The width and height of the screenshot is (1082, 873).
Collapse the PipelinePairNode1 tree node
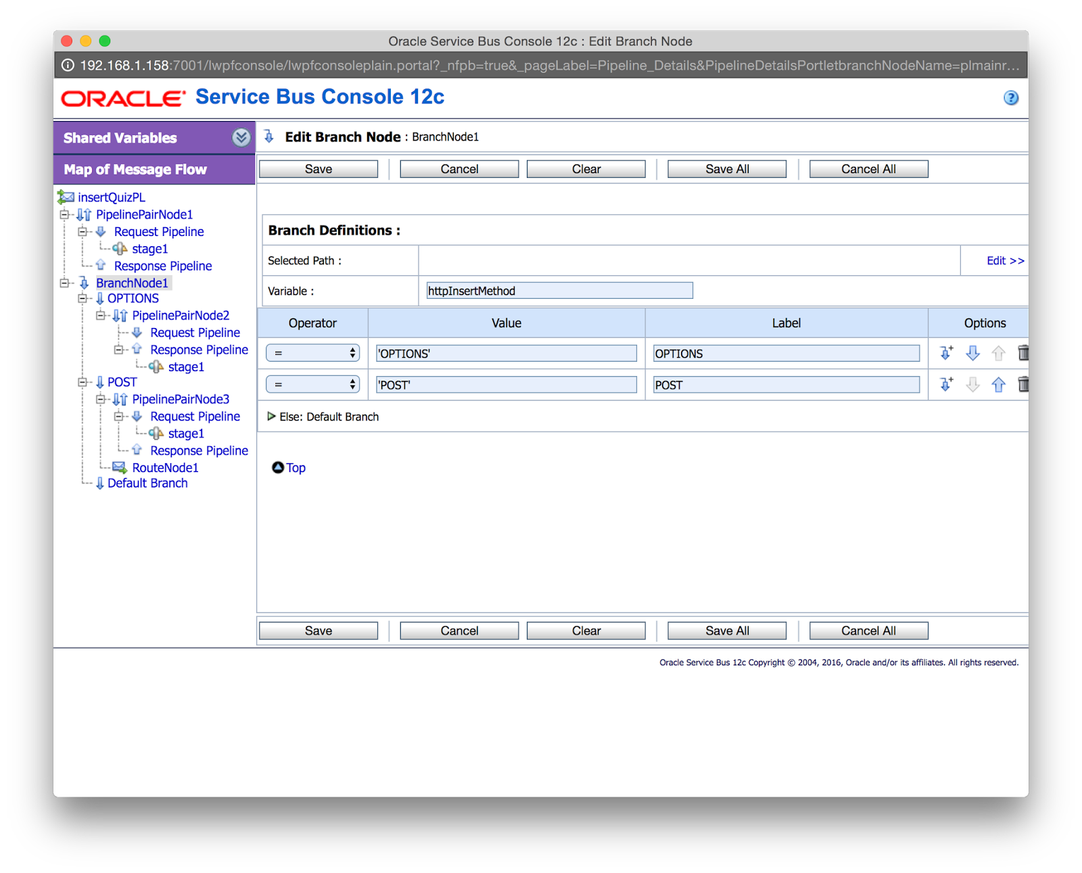tap(65, 214)
